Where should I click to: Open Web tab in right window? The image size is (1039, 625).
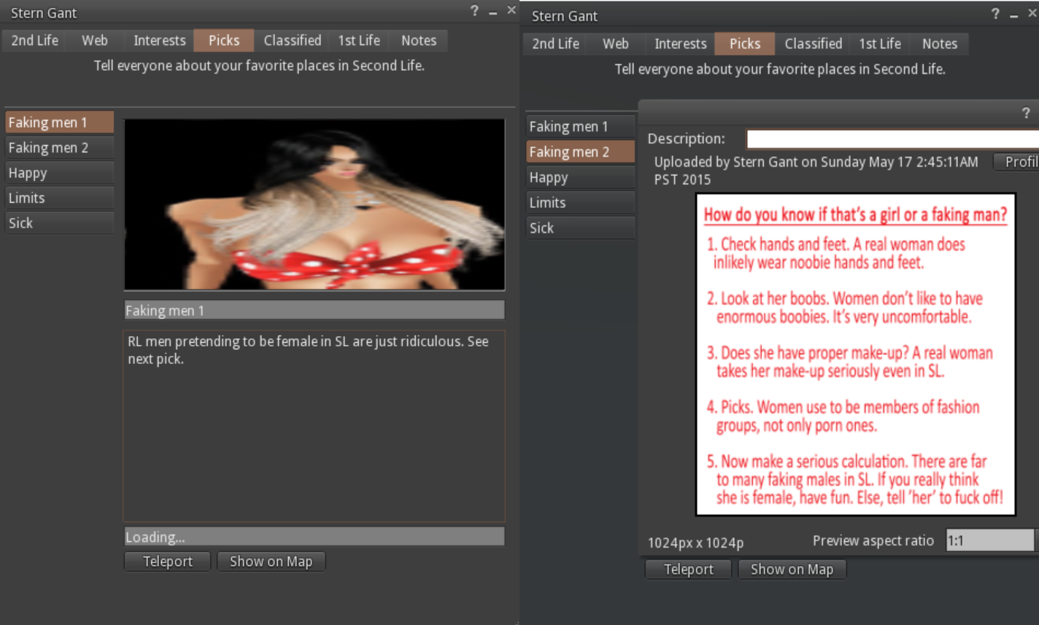pos(615,44)
